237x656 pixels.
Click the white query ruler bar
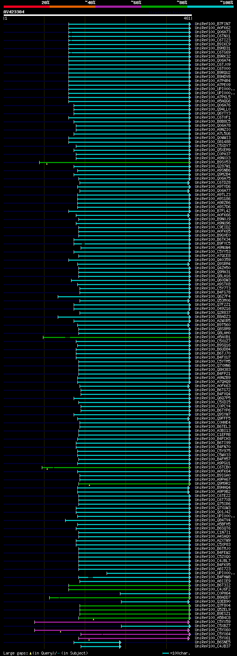(98, 15)
